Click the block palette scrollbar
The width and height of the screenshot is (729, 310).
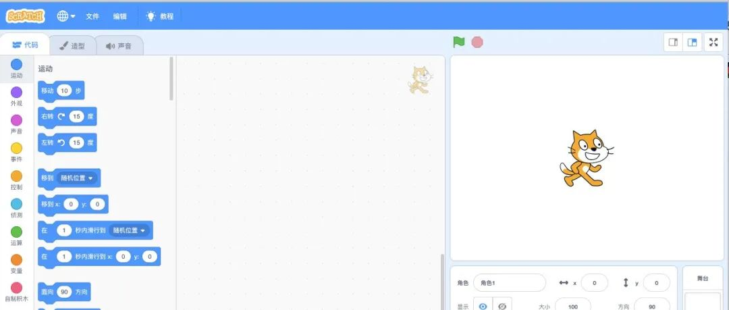pyautogui.click(x=171, y=78)
